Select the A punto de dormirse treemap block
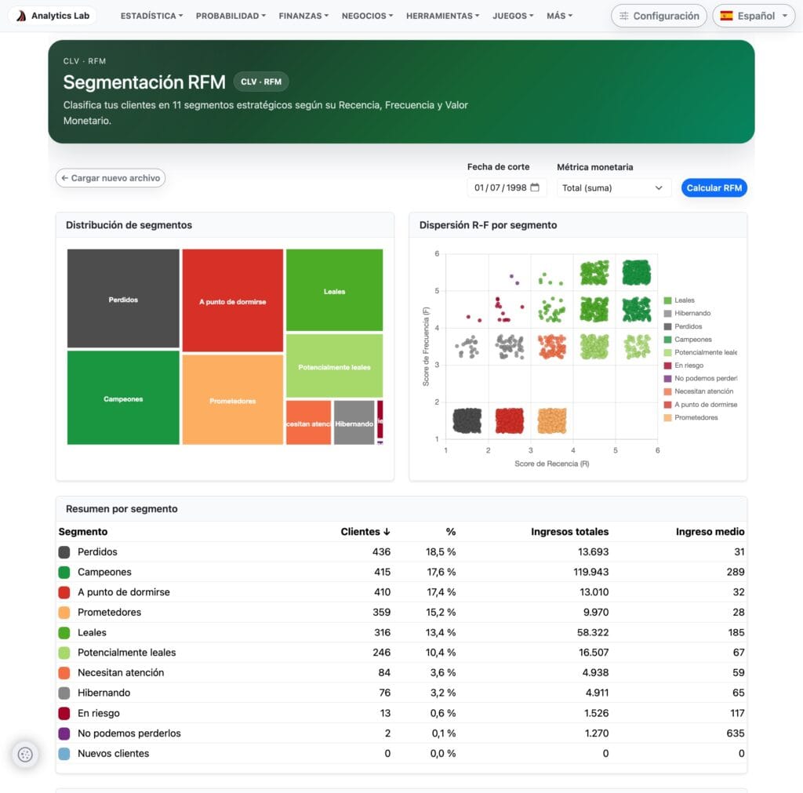Viewport: 803px width, 793px height. tap(232, 300)
